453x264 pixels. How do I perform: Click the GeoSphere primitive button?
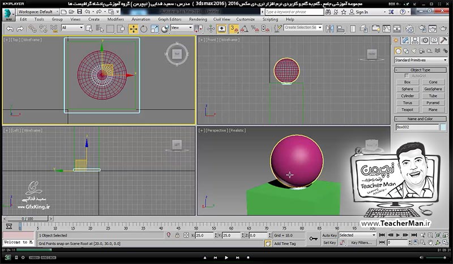433,89
